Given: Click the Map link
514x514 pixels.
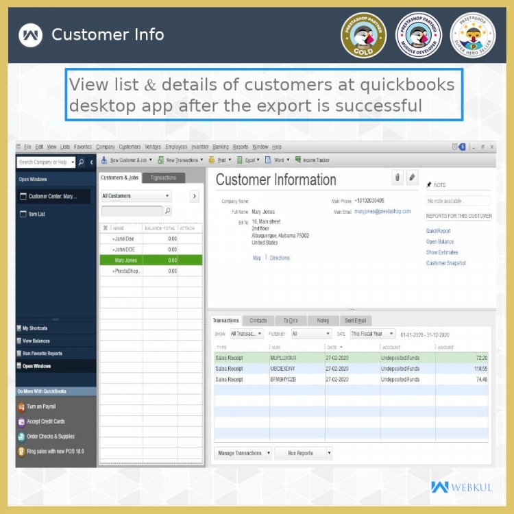Looking at the screenshot, I should (x=257, y=258).
